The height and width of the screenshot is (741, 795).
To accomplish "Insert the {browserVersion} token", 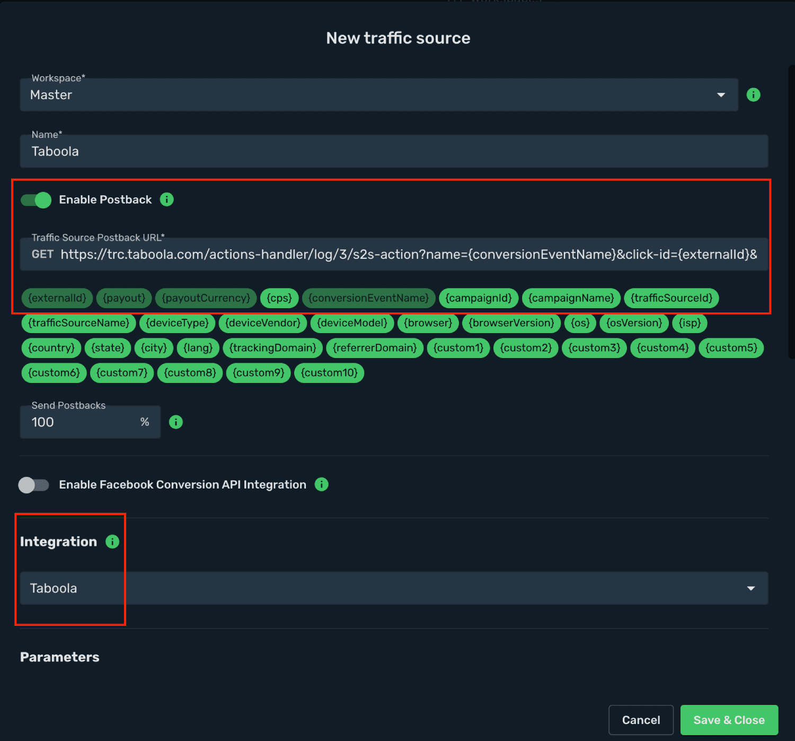I will [x=511, y=323].
